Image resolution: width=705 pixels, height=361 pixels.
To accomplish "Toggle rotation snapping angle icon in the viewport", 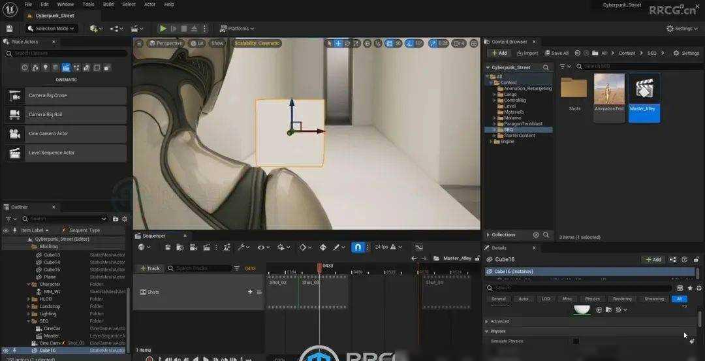I will coord(409,43).
